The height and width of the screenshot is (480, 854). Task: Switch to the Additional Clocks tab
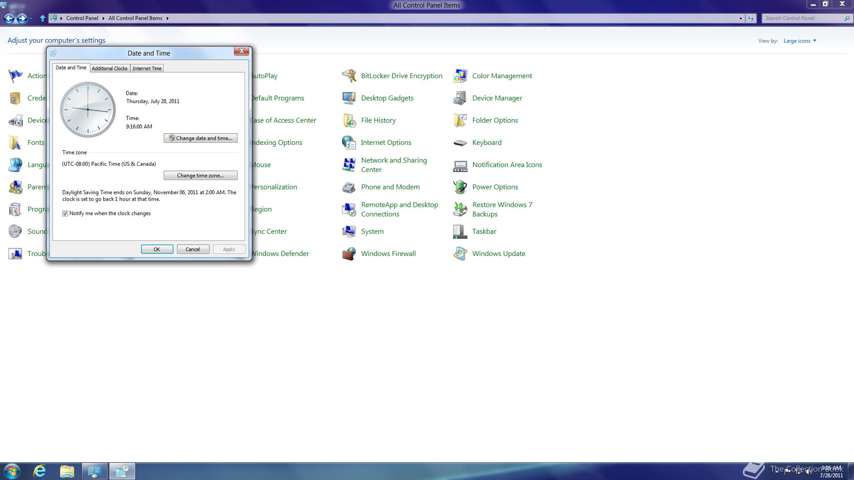(x=109, y=68)
